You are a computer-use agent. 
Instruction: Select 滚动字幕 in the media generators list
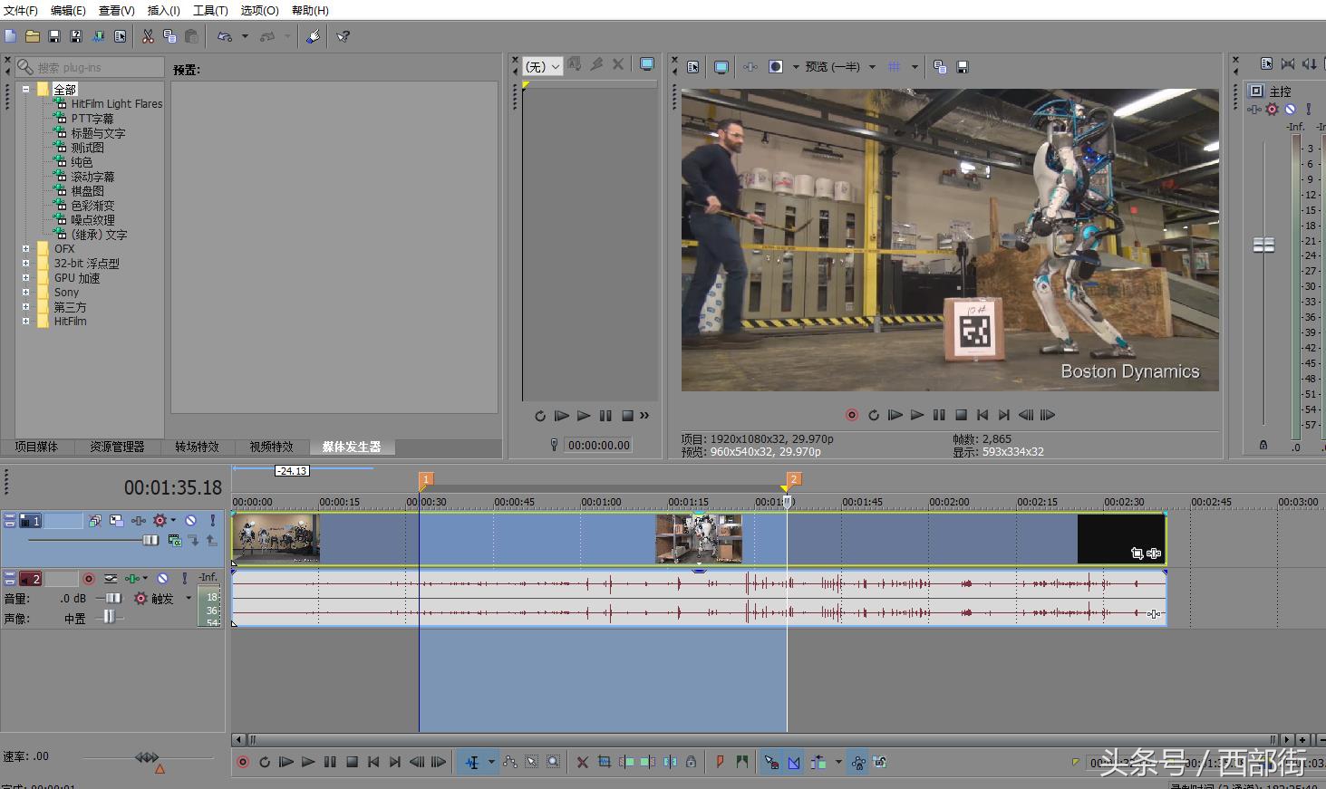[x=92, y=177]
